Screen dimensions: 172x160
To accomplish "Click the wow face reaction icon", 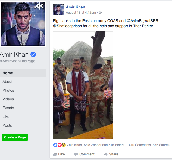I will pos(64,145).
